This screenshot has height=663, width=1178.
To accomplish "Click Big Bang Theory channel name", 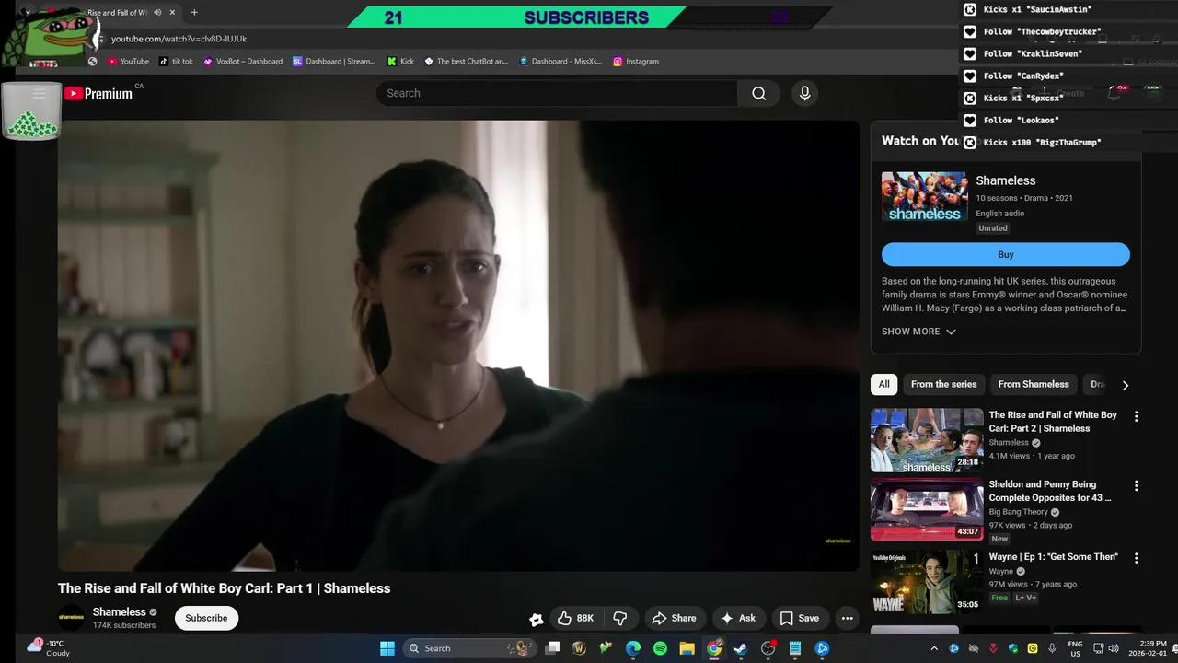I will [1019, 512].
